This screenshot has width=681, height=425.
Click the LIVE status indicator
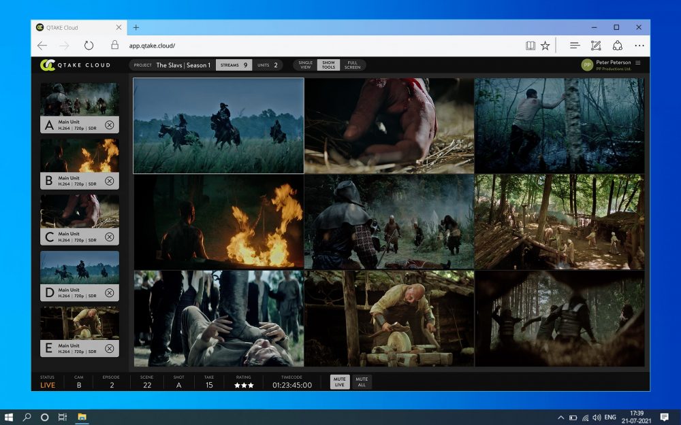48,385
